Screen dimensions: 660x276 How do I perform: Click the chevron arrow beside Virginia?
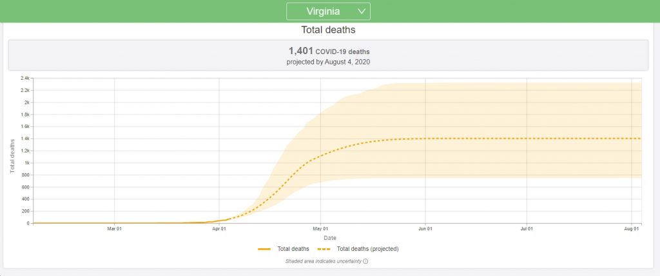pos(361,12)
